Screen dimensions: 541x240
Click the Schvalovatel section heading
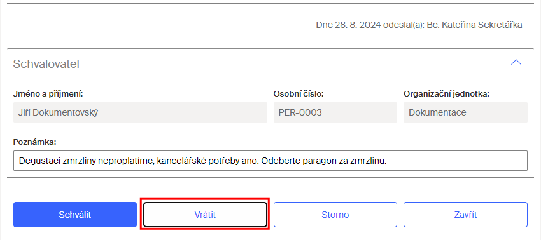46,64
